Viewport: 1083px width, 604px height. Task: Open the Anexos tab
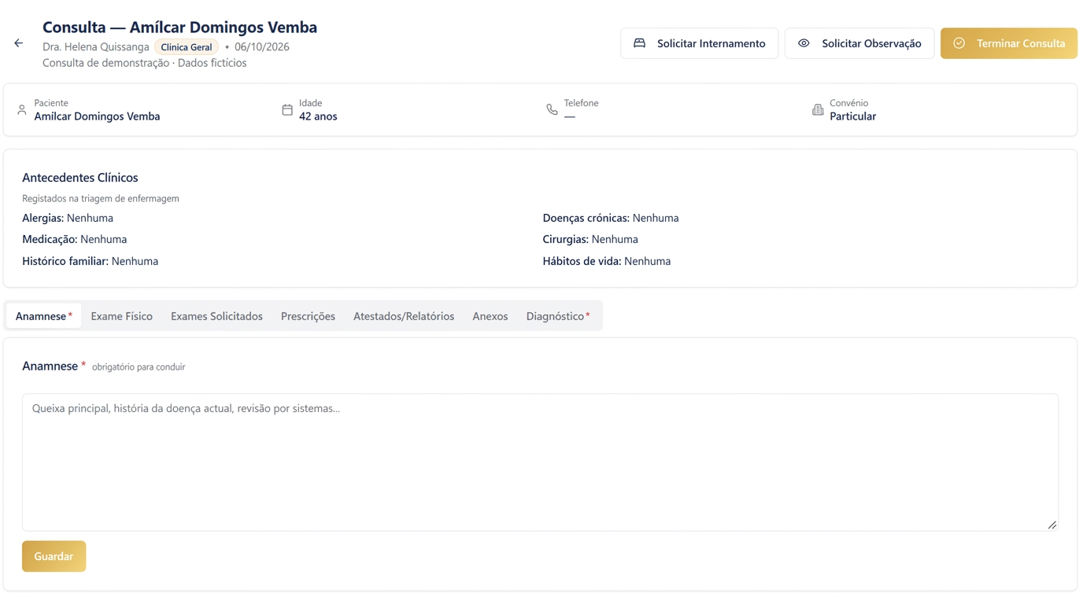[x=490, y=316]
